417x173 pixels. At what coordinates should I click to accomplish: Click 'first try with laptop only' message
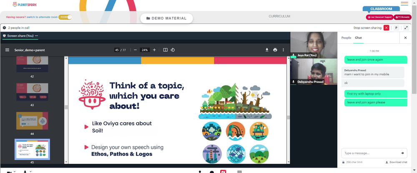[376, 94]
